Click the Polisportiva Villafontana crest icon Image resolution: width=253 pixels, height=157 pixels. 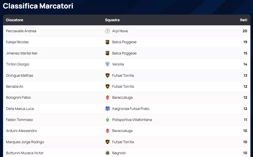coord(108,120)
